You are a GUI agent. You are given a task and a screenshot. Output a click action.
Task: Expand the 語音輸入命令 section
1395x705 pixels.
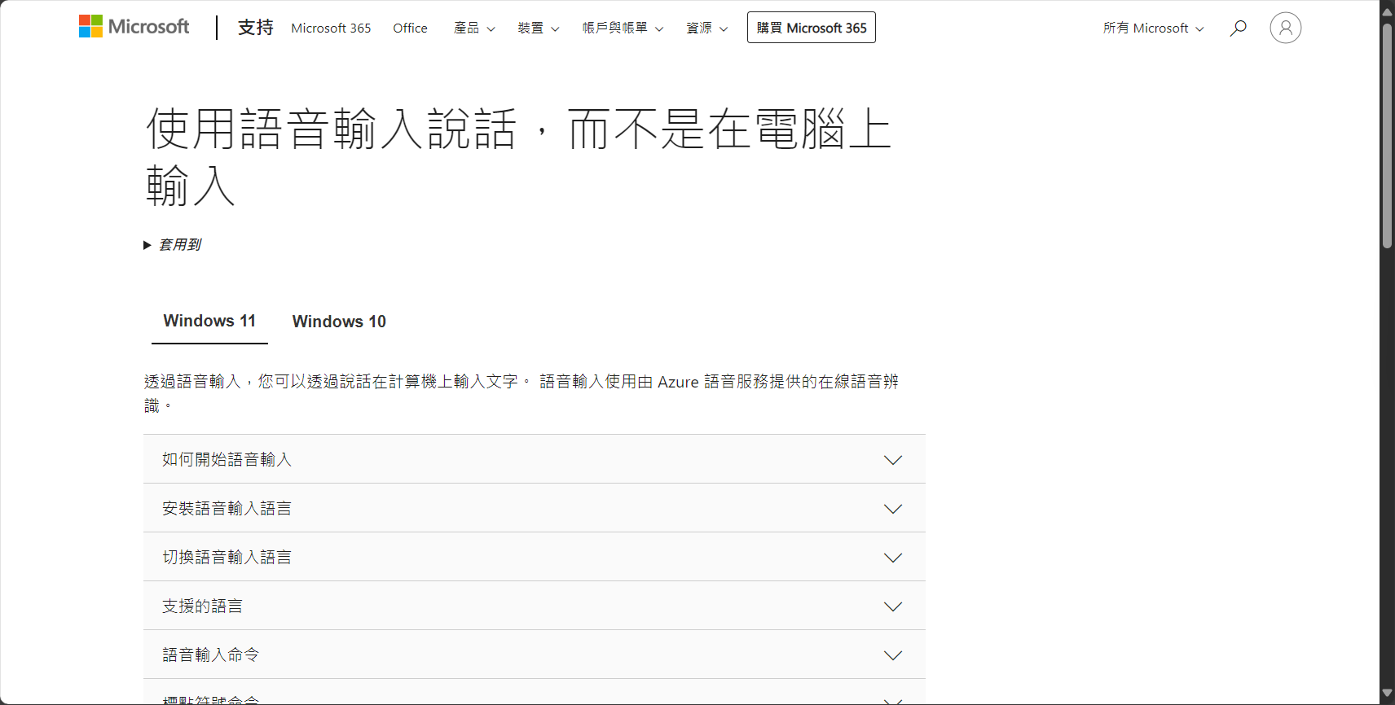click(x=535, y=655)
